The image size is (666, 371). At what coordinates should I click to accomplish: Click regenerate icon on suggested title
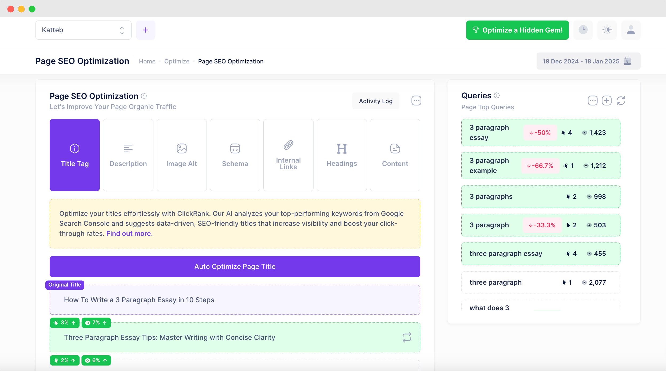(407, 337)
